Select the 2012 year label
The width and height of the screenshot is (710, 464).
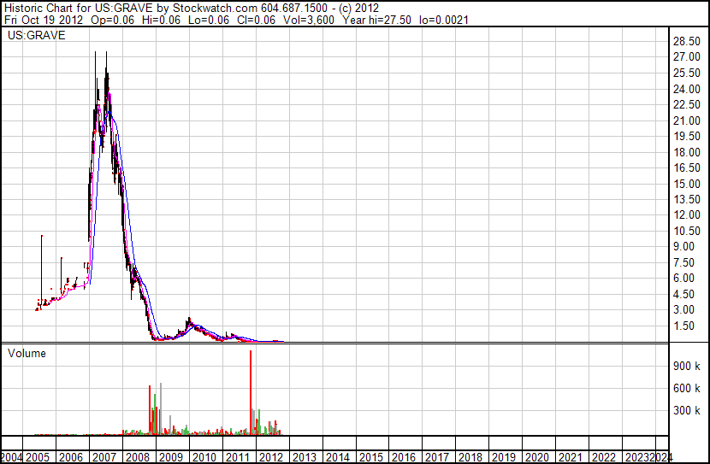[271, 457]
